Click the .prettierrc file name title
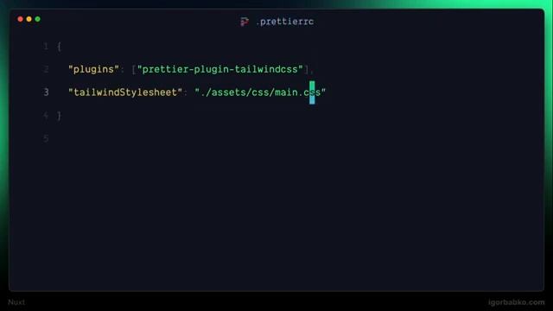This screenshot has width=553, height=311. click(x=285, y=22)
